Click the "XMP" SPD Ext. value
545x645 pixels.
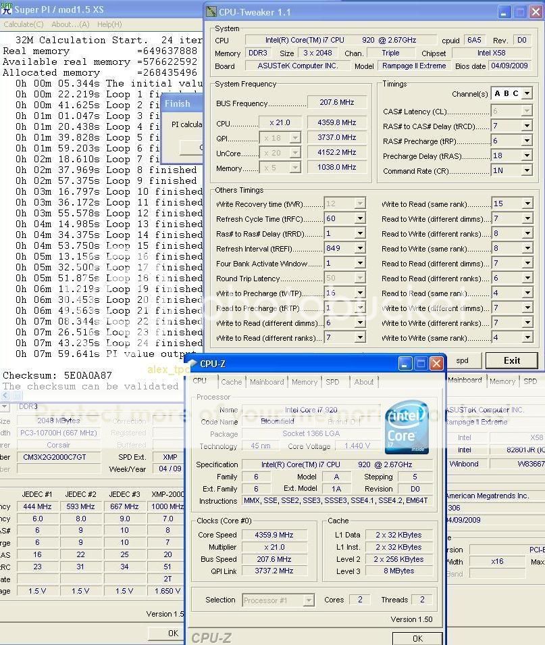click(x=170, y=457)
